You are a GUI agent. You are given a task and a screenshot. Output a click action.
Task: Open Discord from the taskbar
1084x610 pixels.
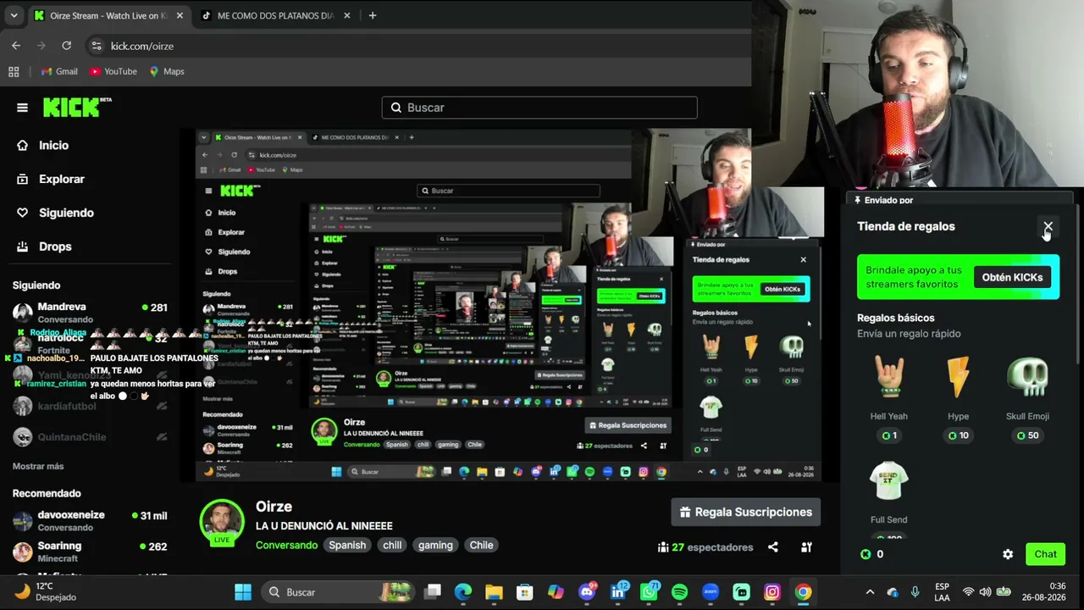coord(587,592)
